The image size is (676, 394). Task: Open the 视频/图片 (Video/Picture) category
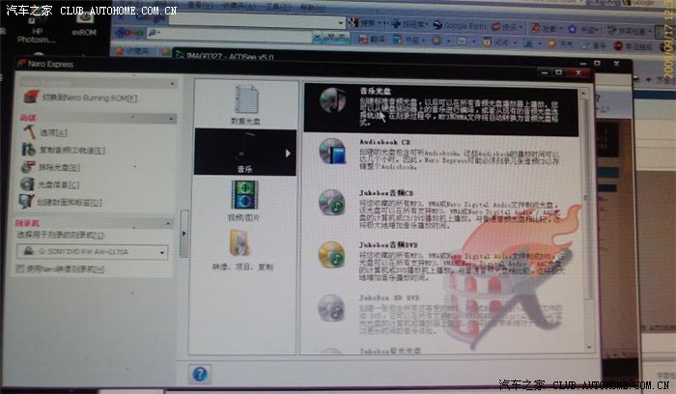(245, 200)
